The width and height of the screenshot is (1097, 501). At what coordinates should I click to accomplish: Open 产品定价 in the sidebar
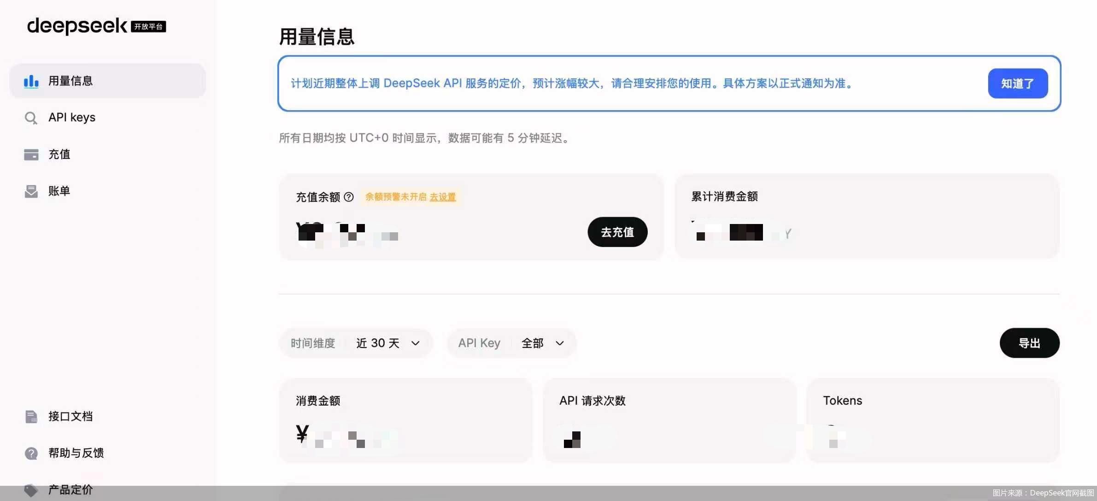click(x=107, y=490)
